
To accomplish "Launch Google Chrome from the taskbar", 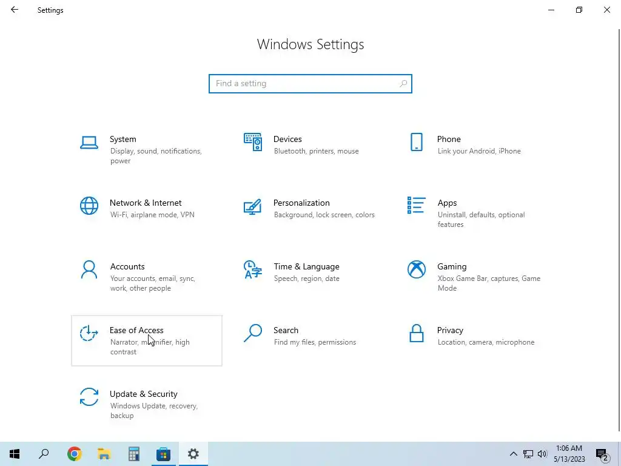I will (x=75, y=454).
